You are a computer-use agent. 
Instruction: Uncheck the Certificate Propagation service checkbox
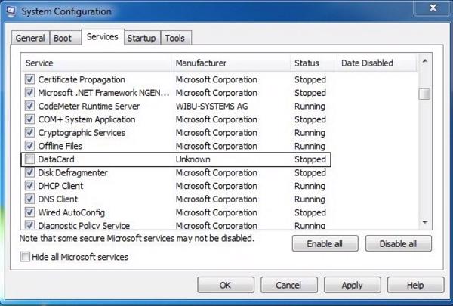(30, 79)
